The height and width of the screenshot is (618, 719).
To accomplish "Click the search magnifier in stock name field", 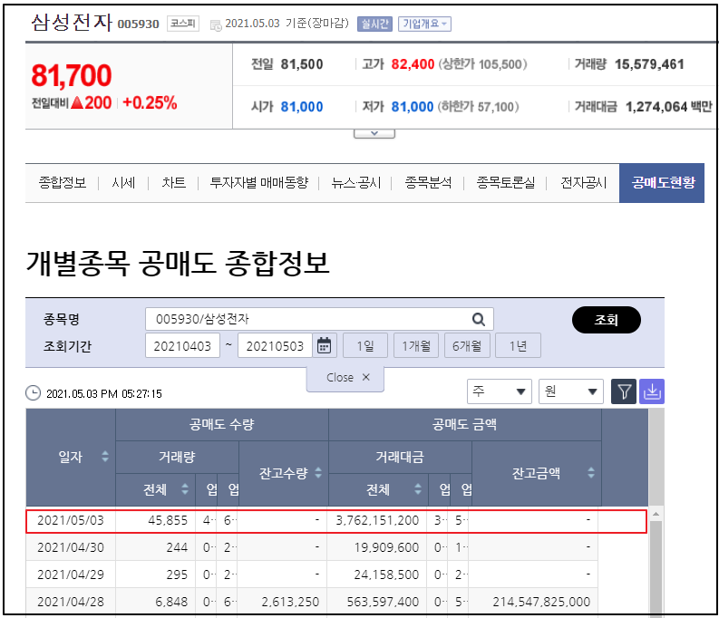I will click(478, 319).
